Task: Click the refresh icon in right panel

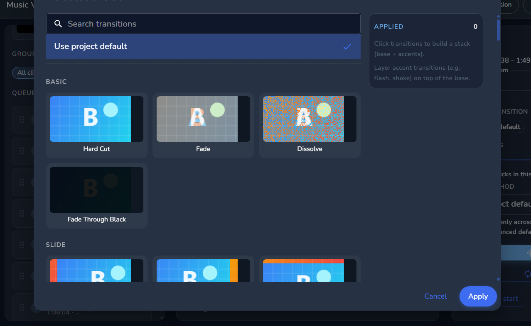Action: click(528, 274)
